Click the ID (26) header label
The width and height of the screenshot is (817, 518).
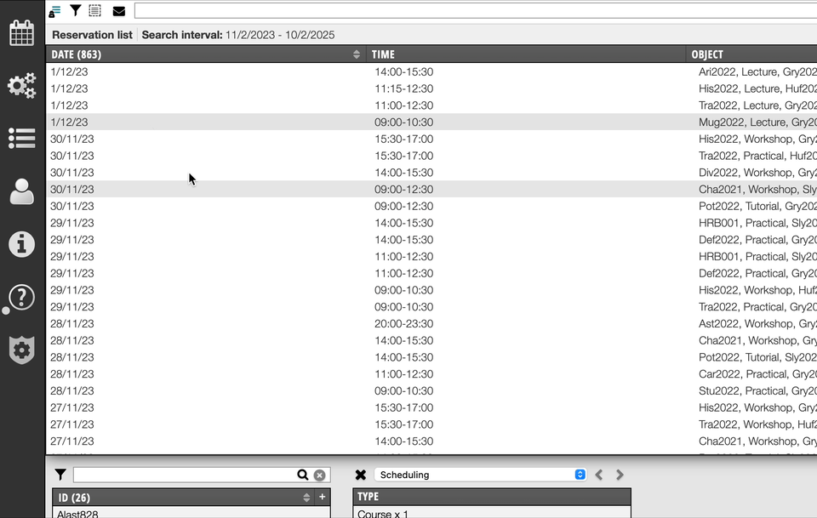73,498
